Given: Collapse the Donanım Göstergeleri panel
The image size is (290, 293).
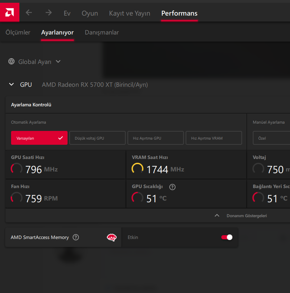Looking at the screenshot, I should [217, 215].
